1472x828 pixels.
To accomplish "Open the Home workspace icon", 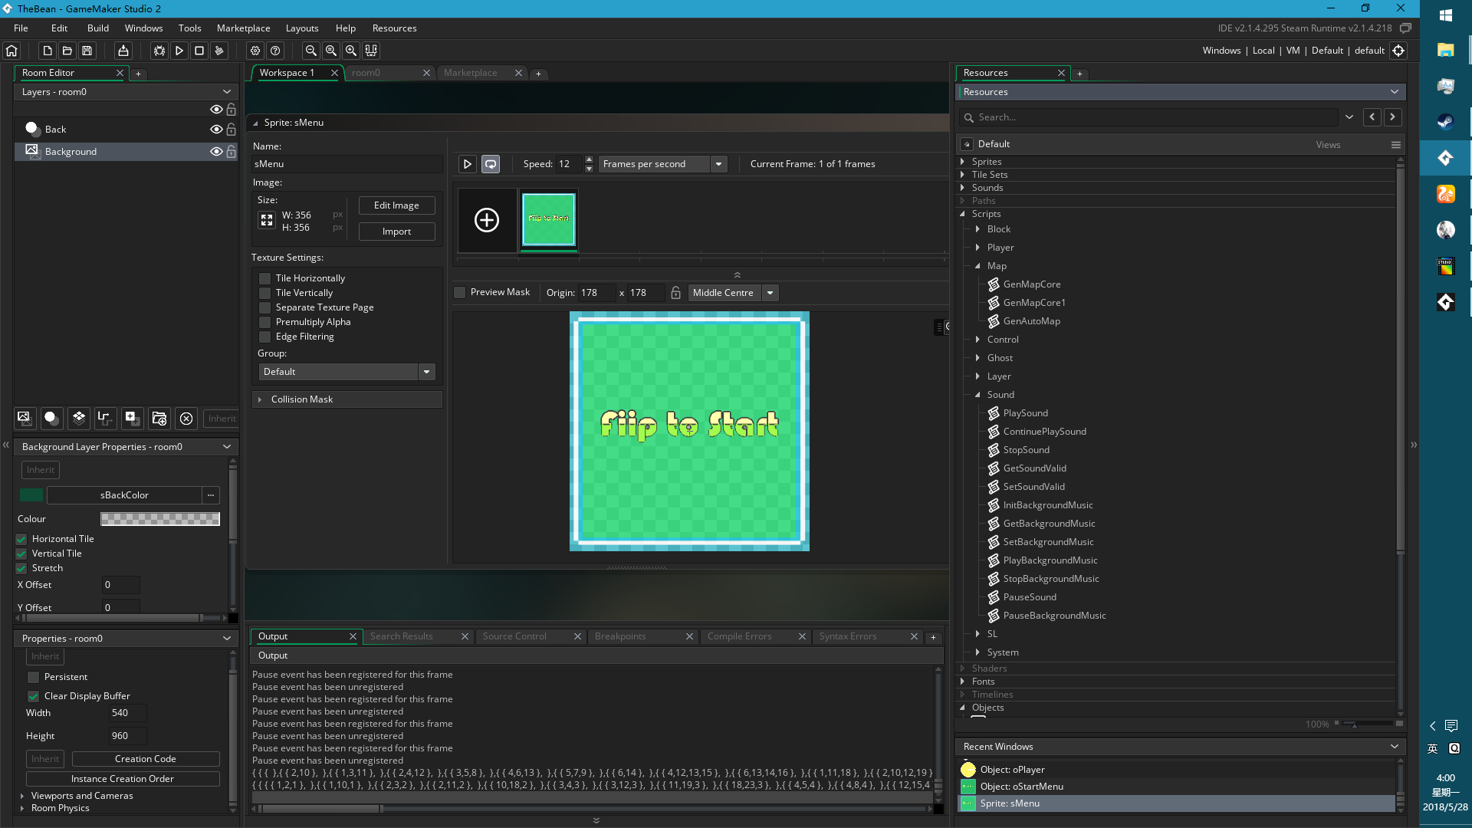I will click(x=11, y=51).
